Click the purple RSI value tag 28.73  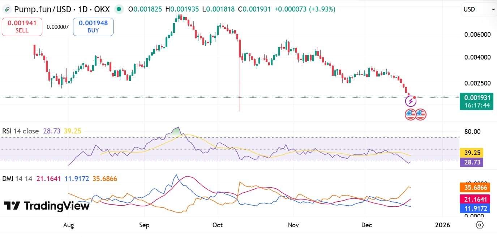click(x=471, y=162)
